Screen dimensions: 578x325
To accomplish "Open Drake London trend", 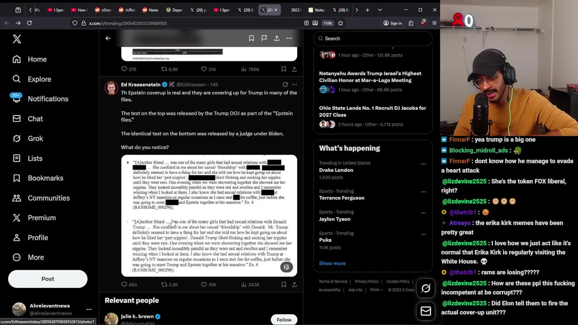I will 336,170.
